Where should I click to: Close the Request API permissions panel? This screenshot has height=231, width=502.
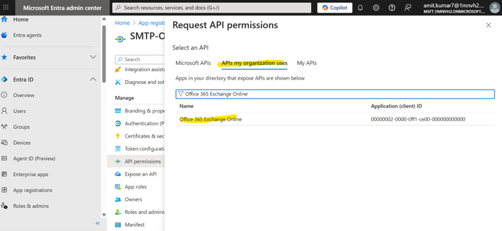[x=488, y=25]
